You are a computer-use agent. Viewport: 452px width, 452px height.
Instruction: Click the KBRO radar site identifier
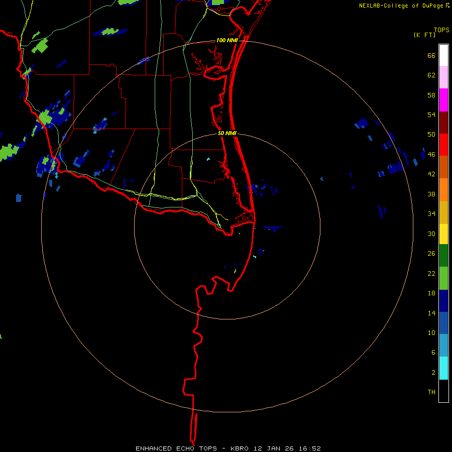coord(241,448)
